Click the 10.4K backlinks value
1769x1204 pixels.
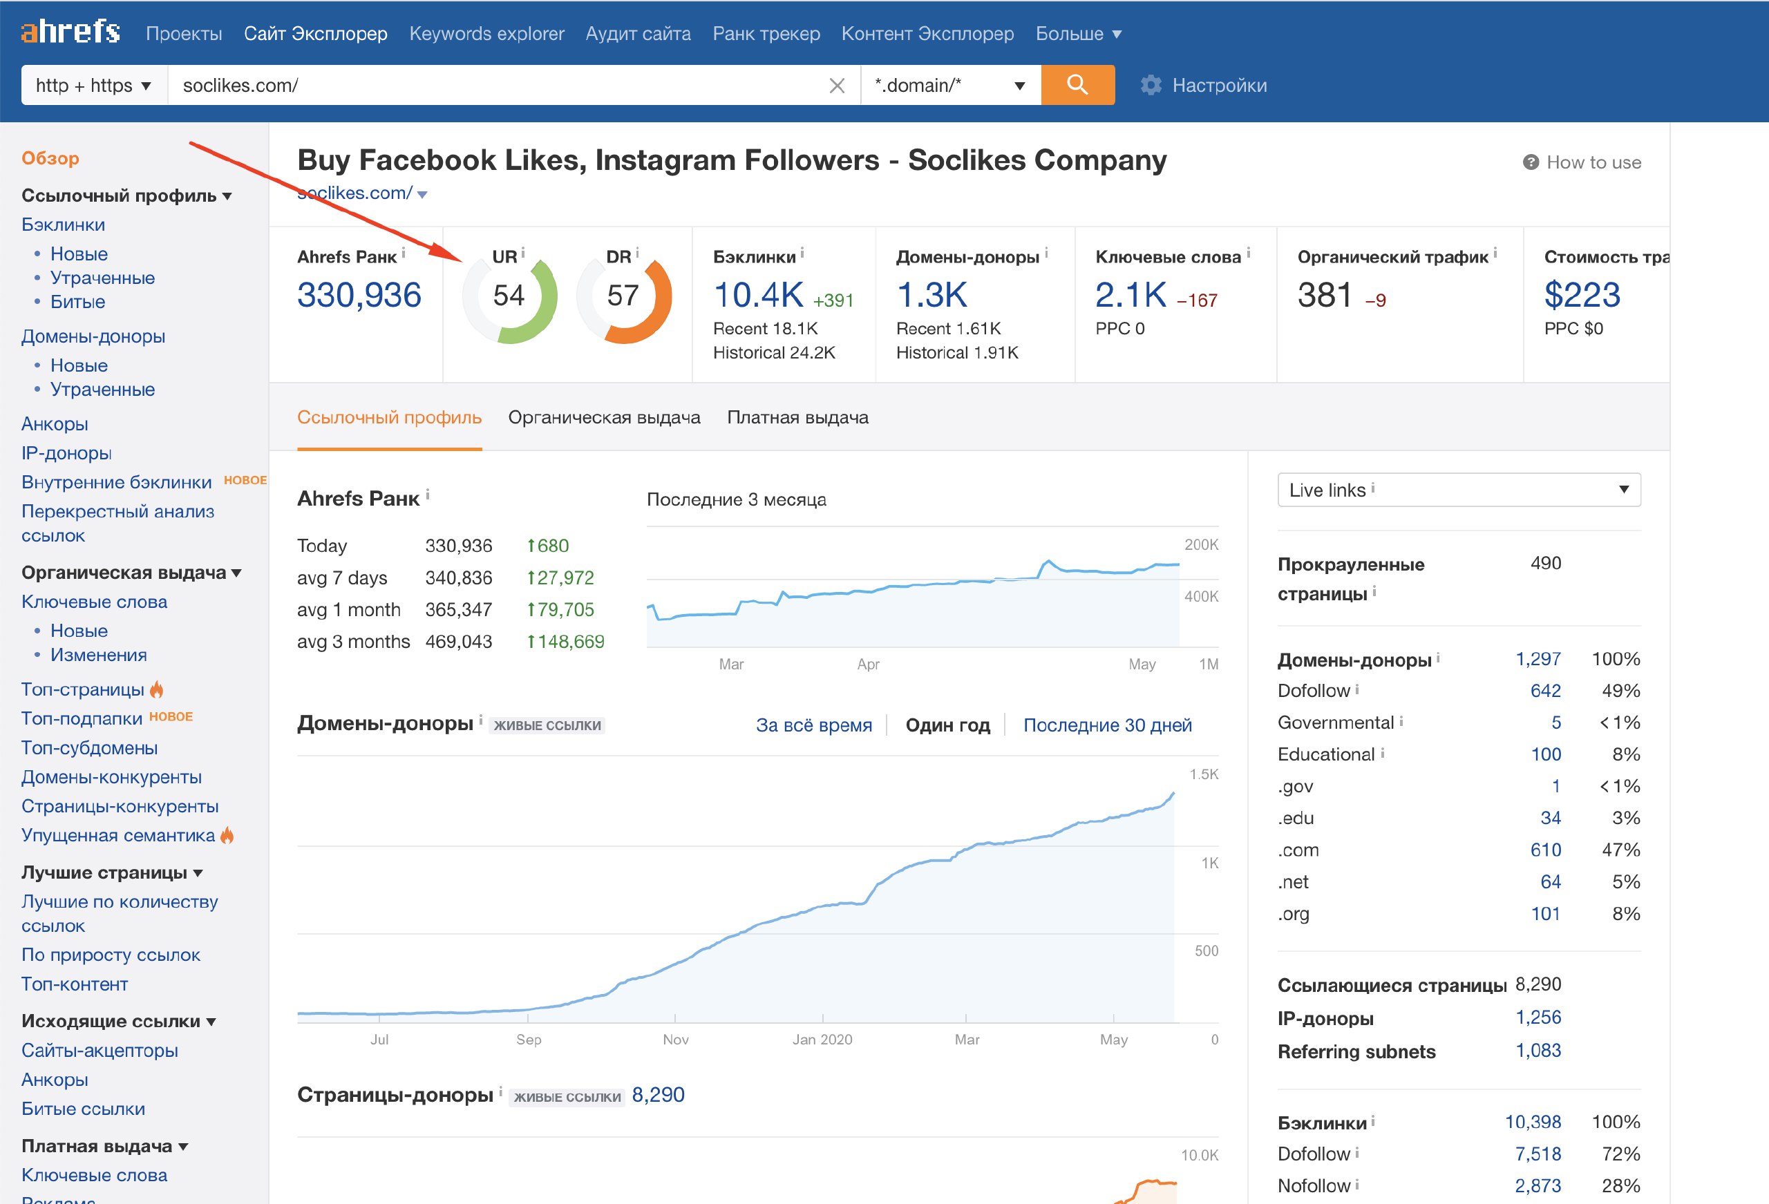[759, 294]
